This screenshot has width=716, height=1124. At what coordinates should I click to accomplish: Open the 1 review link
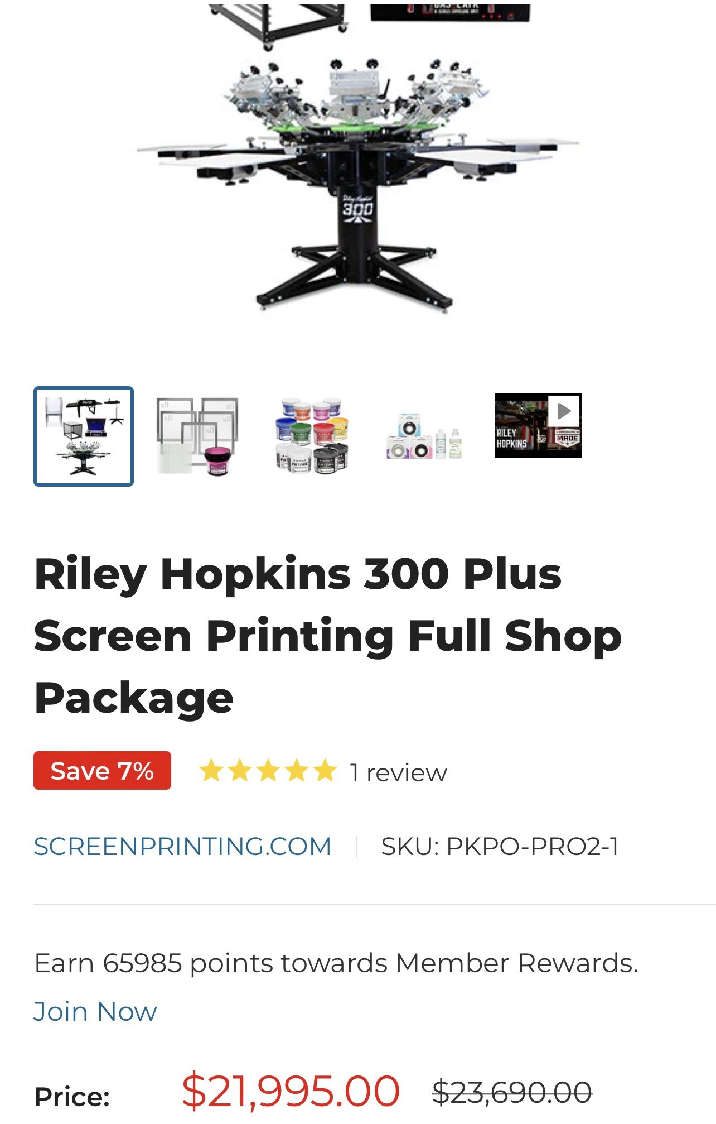pyautogui.click(x=398, y=773)
